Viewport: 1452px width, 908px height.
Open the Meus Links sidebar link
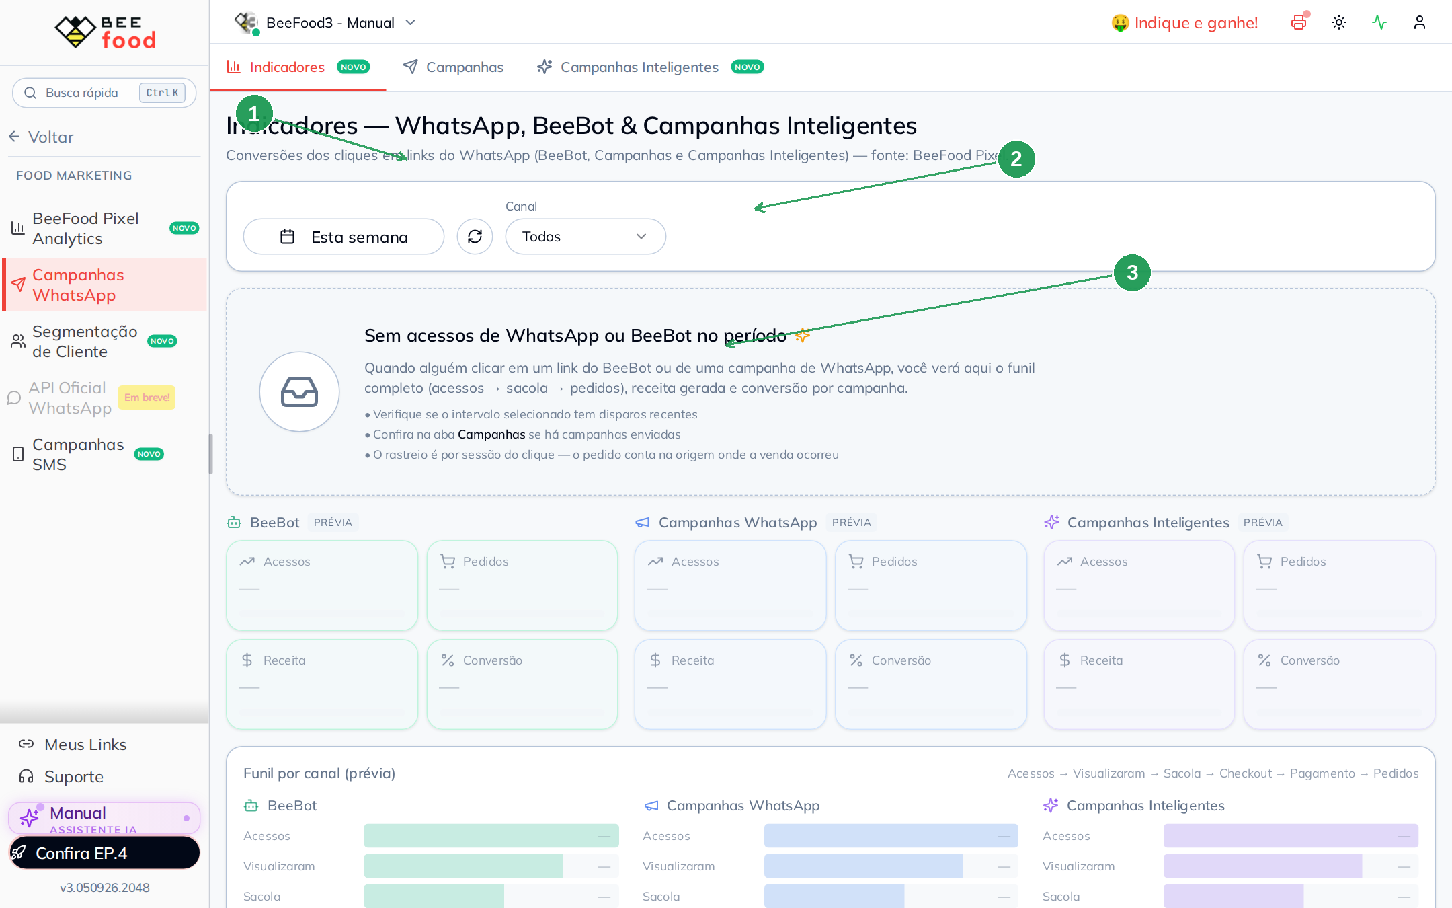(73, 744)
